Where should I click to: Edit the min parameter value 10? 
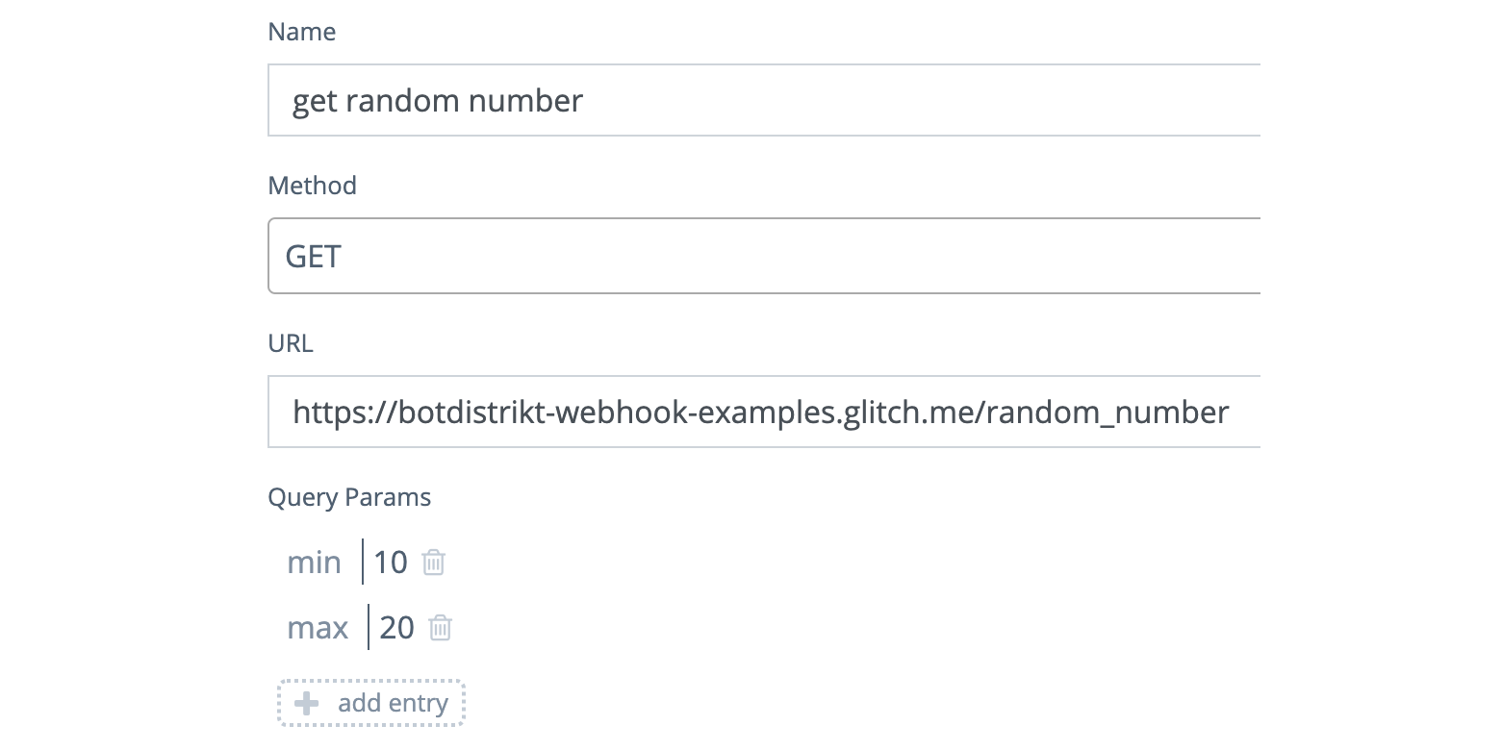391,563
